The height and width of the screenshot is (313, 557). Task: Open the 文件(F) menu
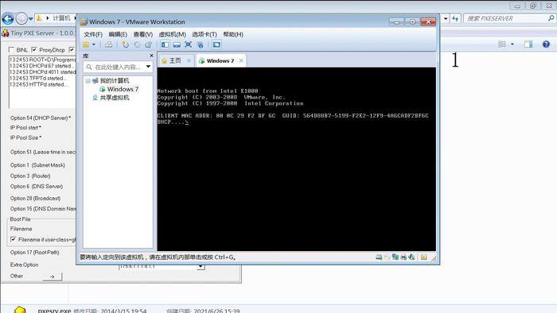click(x=93, y=34)
